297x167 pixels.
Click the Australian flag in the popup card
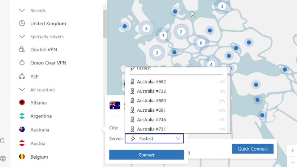point(115,105)
